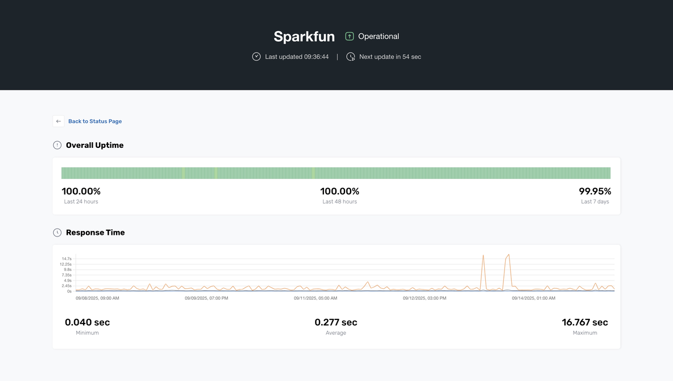Select the 100.00% Last 24 hours statistic
Screen dimensions: 673x381
pyautogui.click(x=81, y=191)
